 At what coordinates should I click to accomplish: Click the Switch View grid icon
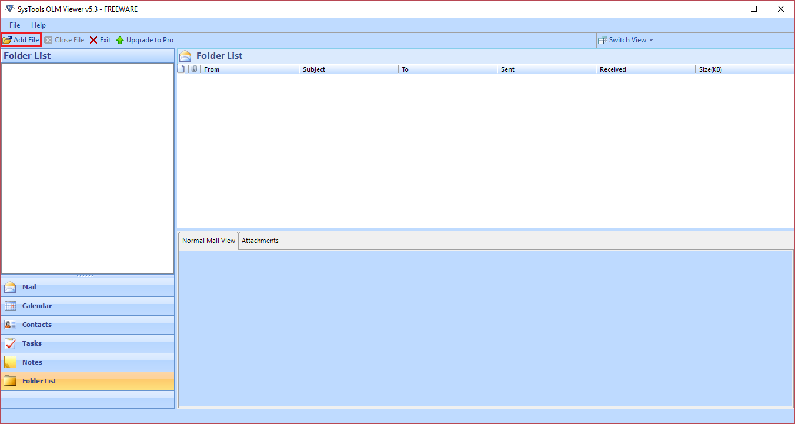[603, 40]
